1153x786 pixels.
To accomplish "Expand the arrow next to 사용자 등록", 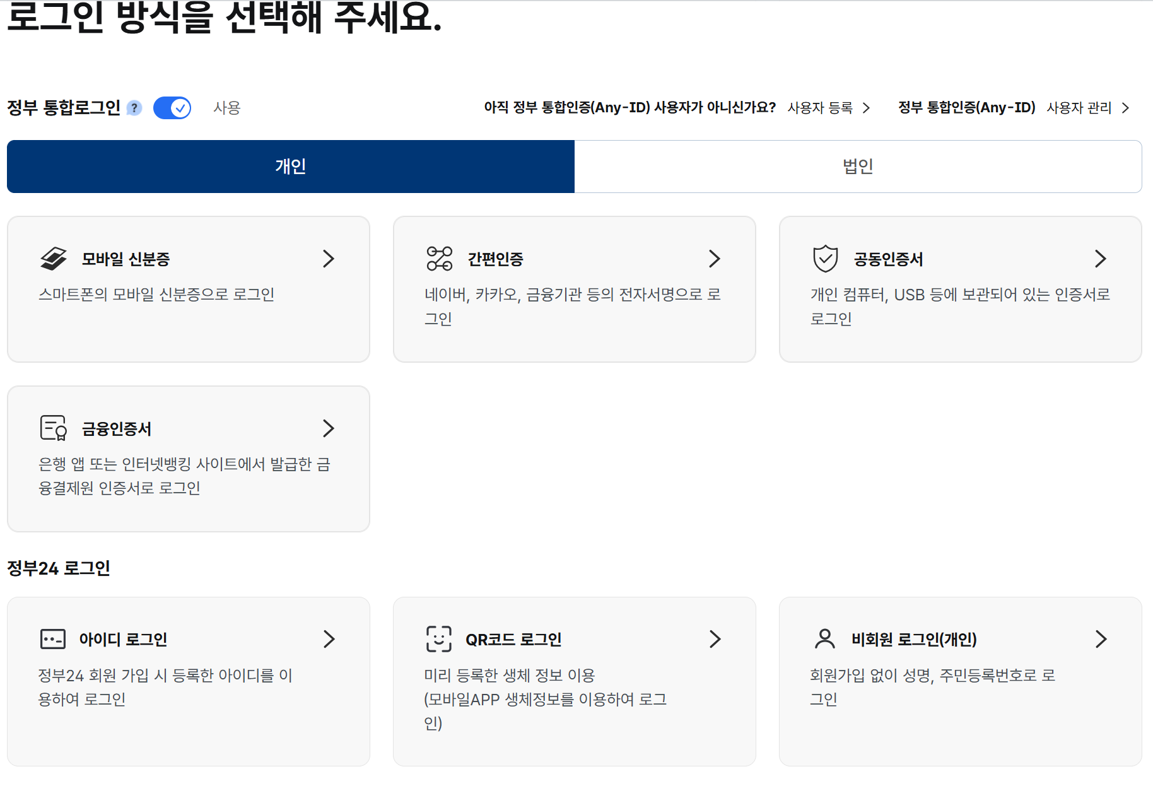I will click(867, 108).
